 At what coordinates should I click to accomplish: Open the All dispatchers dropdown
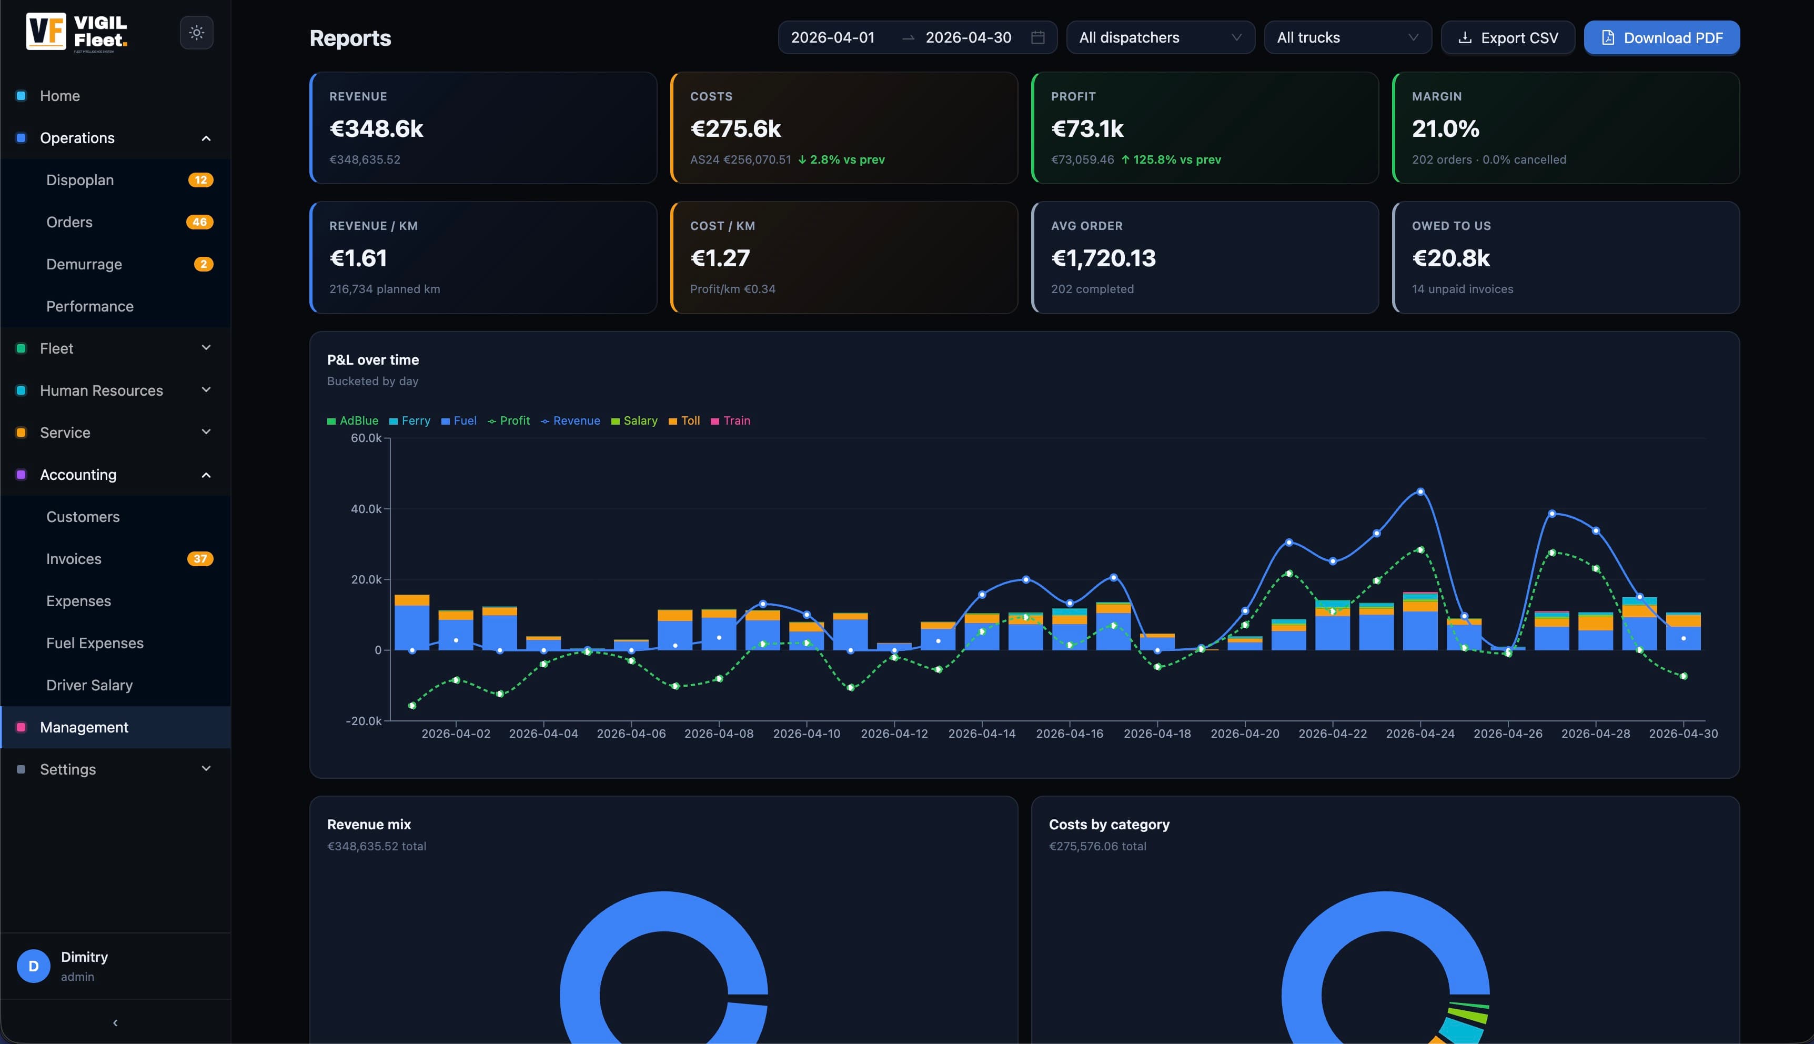1161,37
